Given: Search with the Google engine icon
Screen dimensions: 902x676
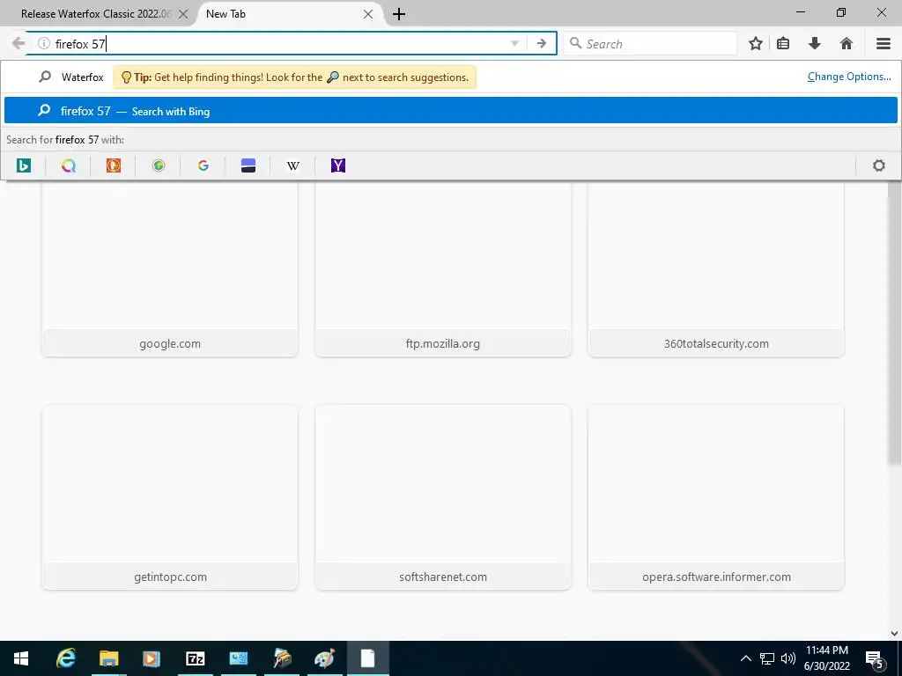Looking at the screenshot, I should (203, 165).
